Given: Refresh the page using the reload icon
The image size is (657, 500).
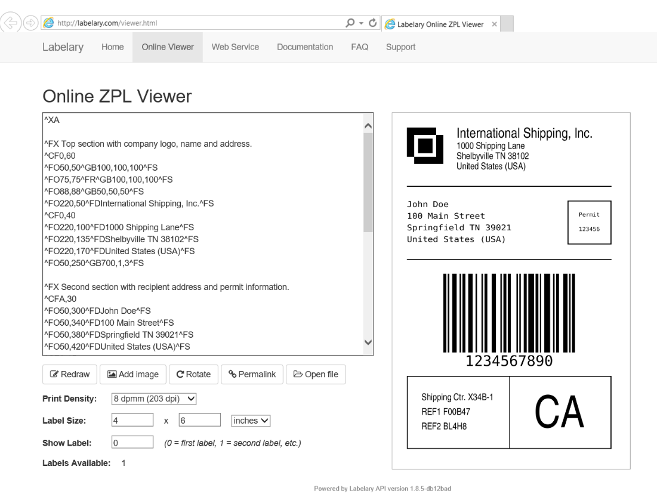Looking at the screenshot, I should click(374, 23).
